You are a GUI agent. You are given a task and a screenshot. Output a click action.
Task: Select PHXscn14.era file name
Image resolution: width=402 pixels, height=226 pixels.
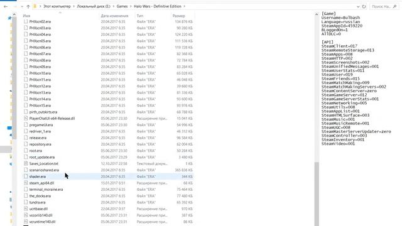coord(40,99)
